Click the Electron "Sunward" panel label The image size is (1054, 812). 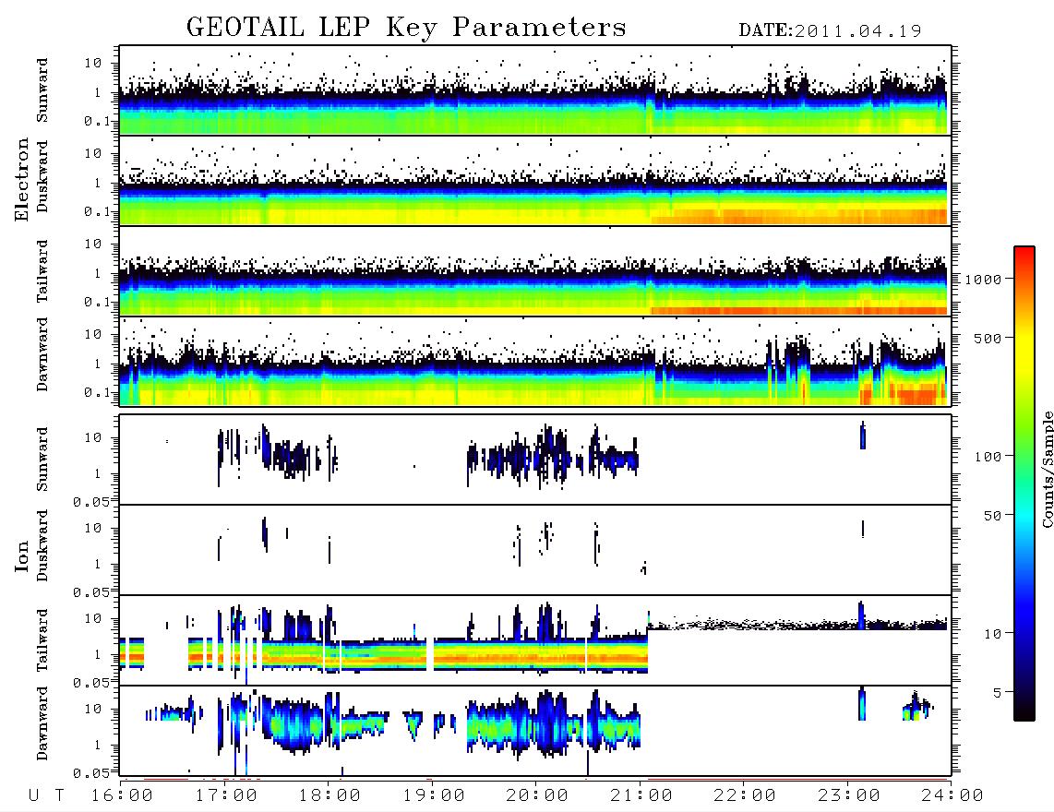click(x=42, y=90)
